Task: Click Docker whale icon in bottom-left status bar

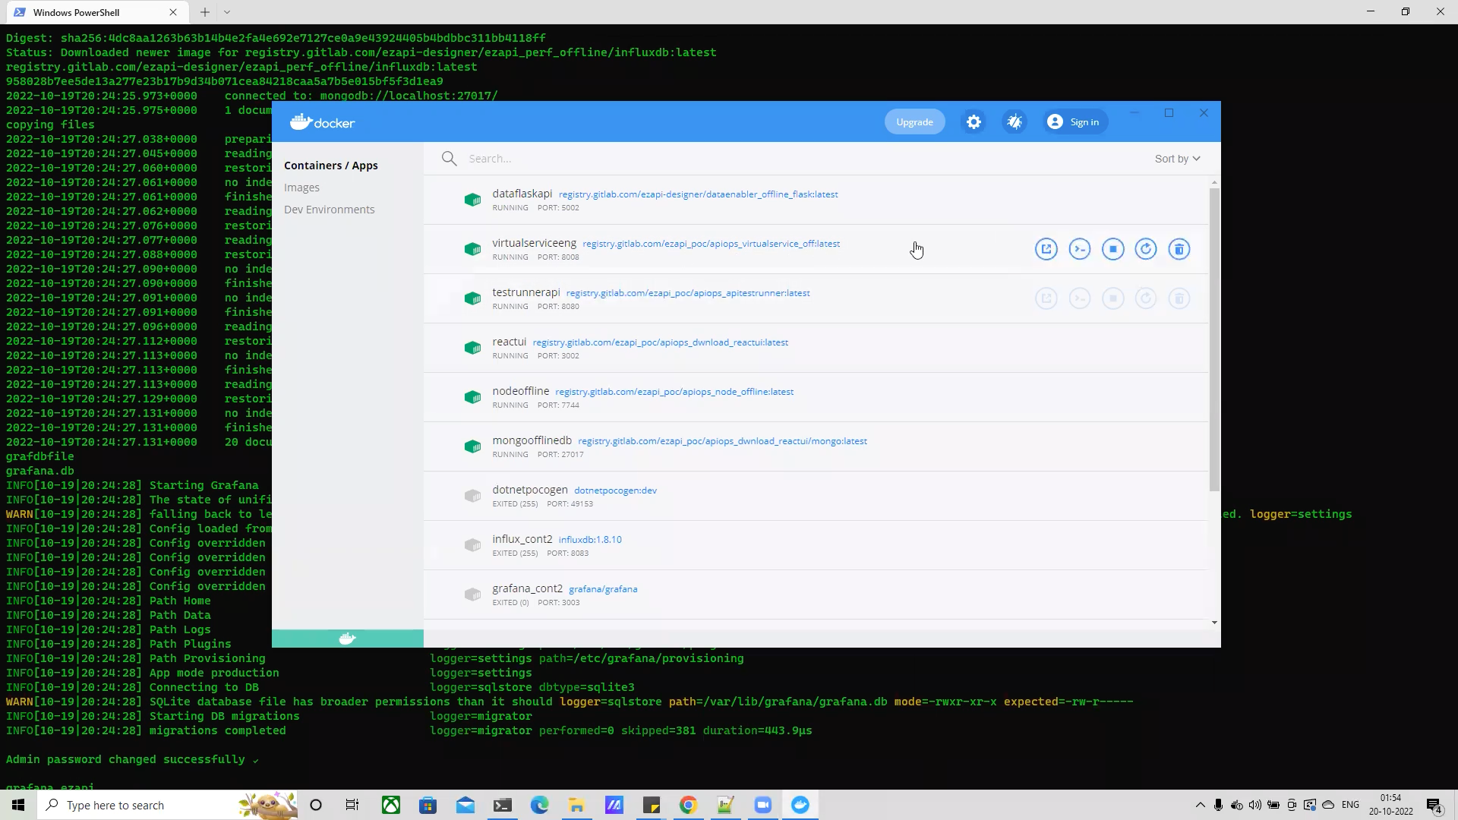Action: [x=347, y=639]
